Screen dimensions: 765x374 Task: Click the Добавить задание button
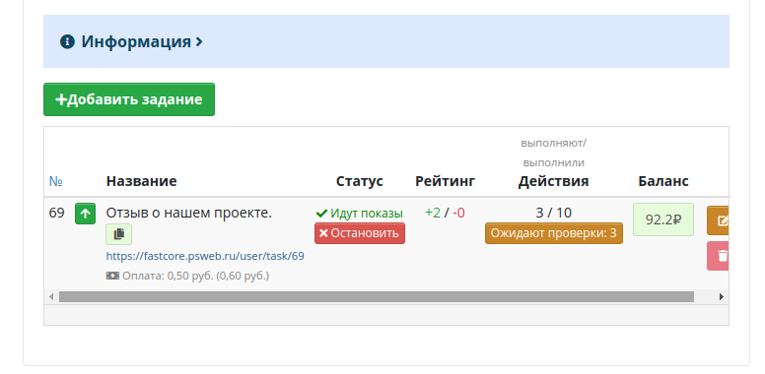click(x=129, y=99)
